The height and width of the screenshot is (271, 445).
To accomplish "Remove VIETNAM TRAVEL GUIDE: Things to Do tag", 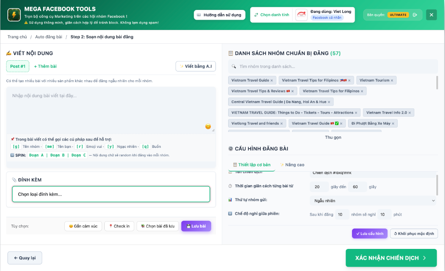I will 356,113.
